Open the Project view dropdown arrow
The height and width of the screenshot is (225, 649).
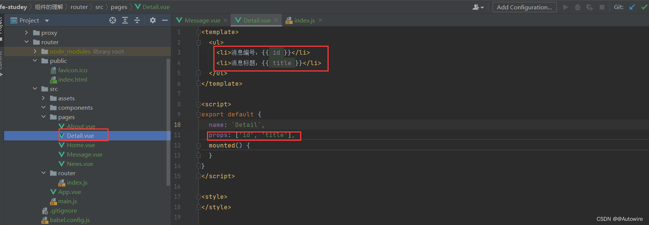[47, 21]
